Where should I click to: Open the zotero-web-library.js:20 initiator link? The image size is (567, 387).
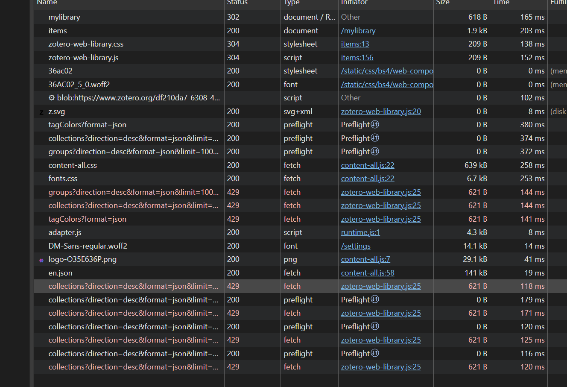381,111
